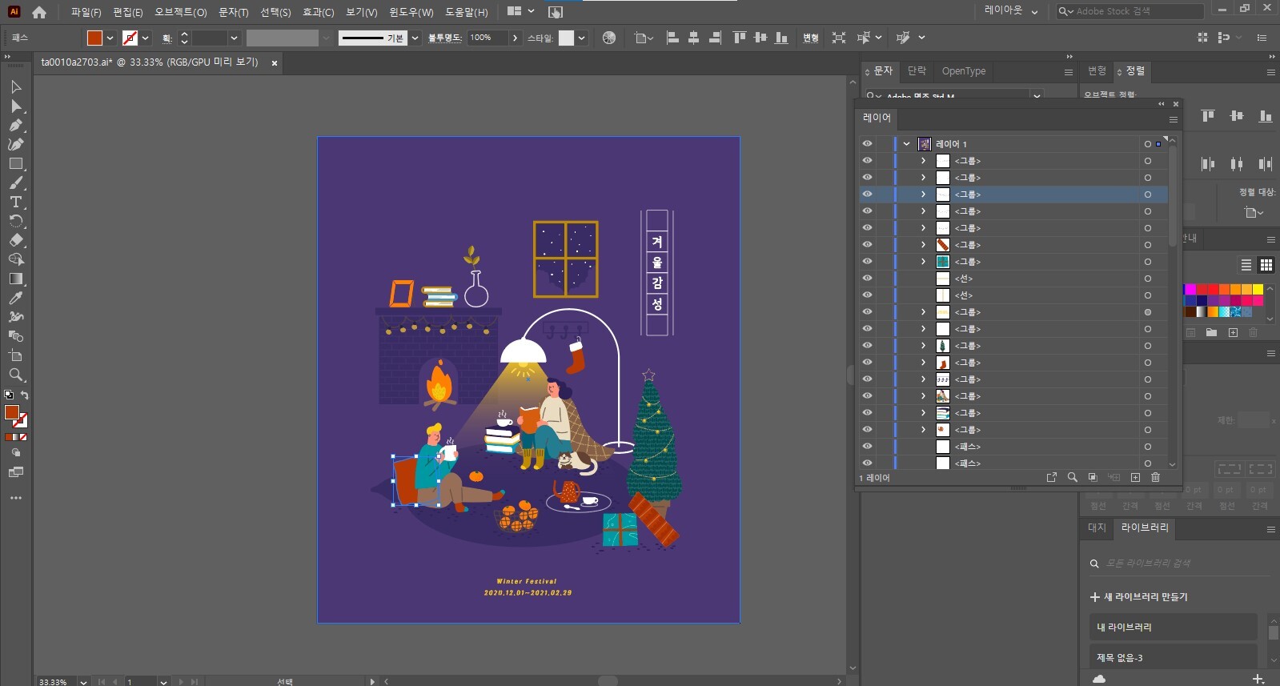Collapse the 레이어 1 layer tree
The height and width of the screenshot is (686, 1280).
[x=906, y=144]
